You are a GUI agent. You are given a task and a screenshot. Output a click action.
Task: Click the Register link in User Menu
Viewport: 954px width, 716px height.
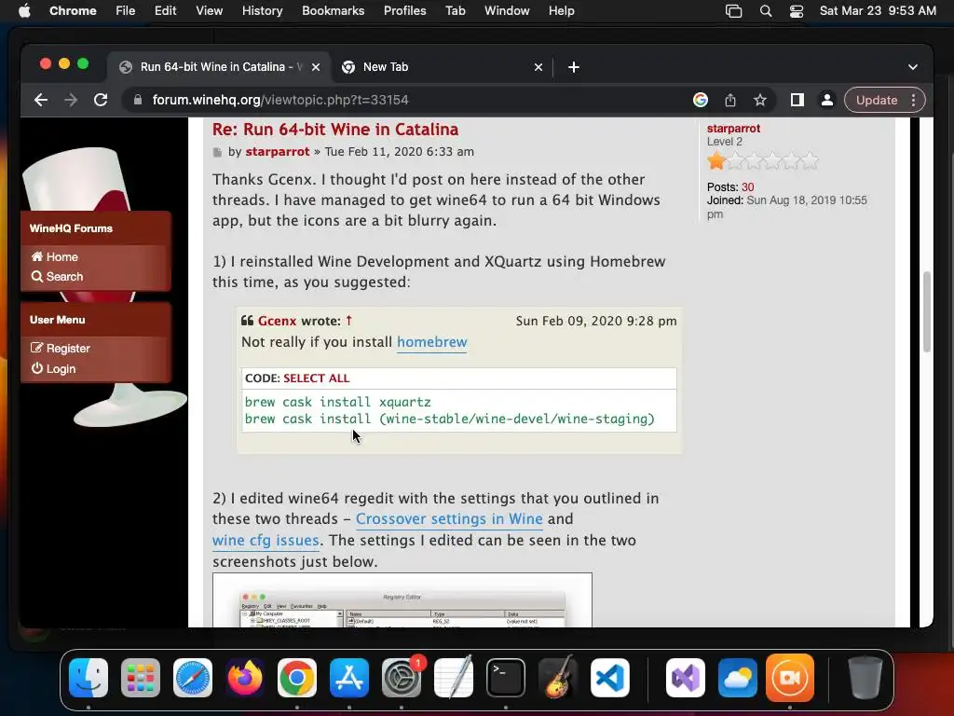pyautogui.click(x=61, y=349)
